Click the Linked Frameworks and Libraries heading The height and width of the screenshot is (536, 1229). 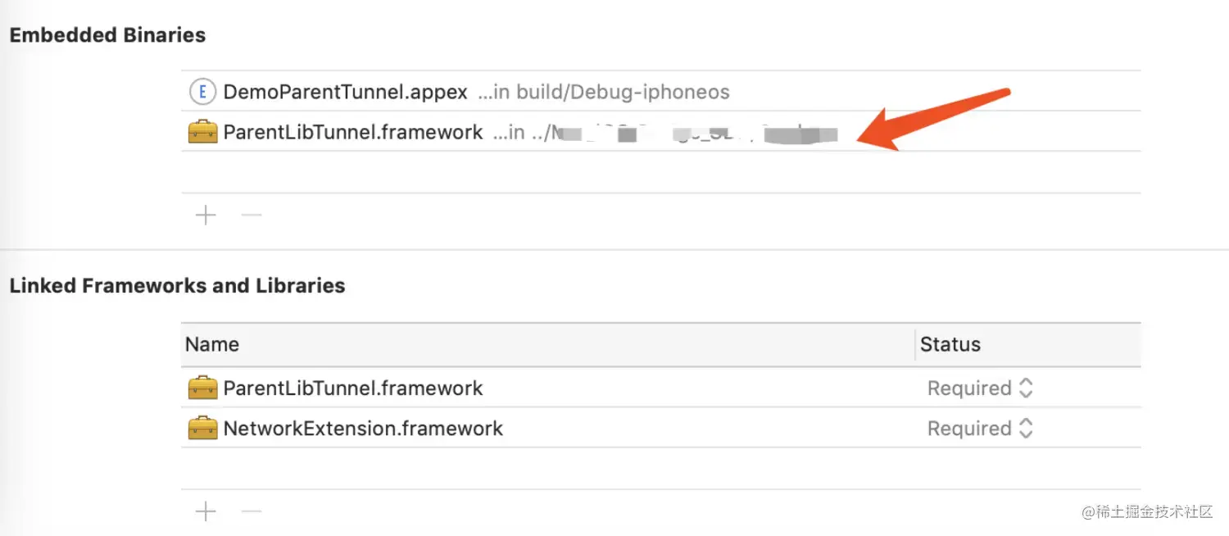tap(177, 286)
